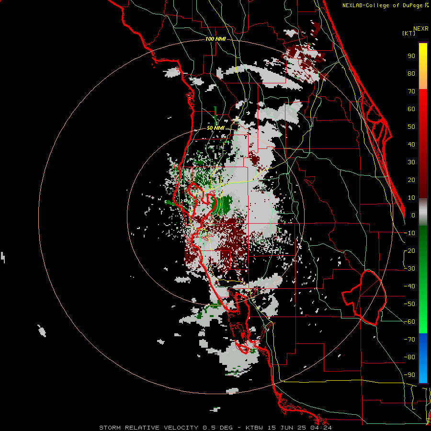This screenshot has width=431, height=431.
Task: Click the 40 value on velocity scale
Action: 411,145
